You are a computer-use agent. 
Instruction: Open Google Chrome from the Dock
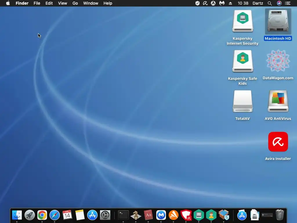(x=42, y=215)
